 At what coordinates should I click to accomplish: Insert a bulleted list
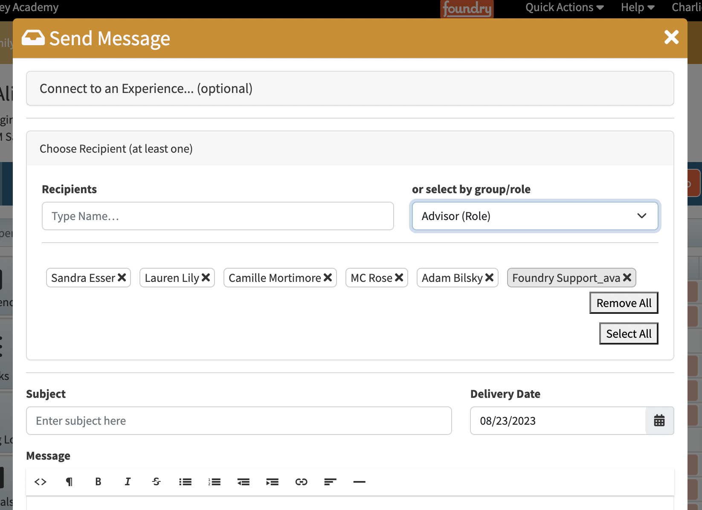pos(186,482)
